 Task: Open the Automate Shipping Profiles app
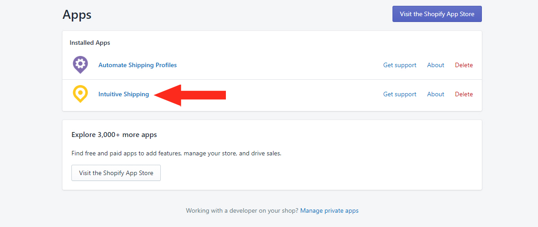point(137,65)
